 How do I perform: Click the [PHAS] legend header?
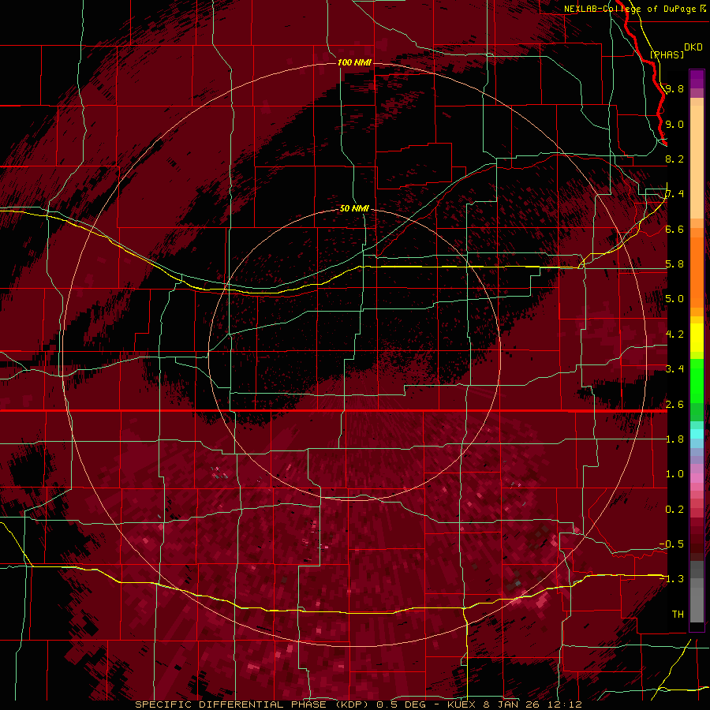point(667,54)
